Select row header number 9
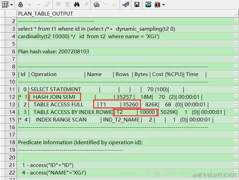The height and width of the screenshot is (180, 239). pos(11,74)
